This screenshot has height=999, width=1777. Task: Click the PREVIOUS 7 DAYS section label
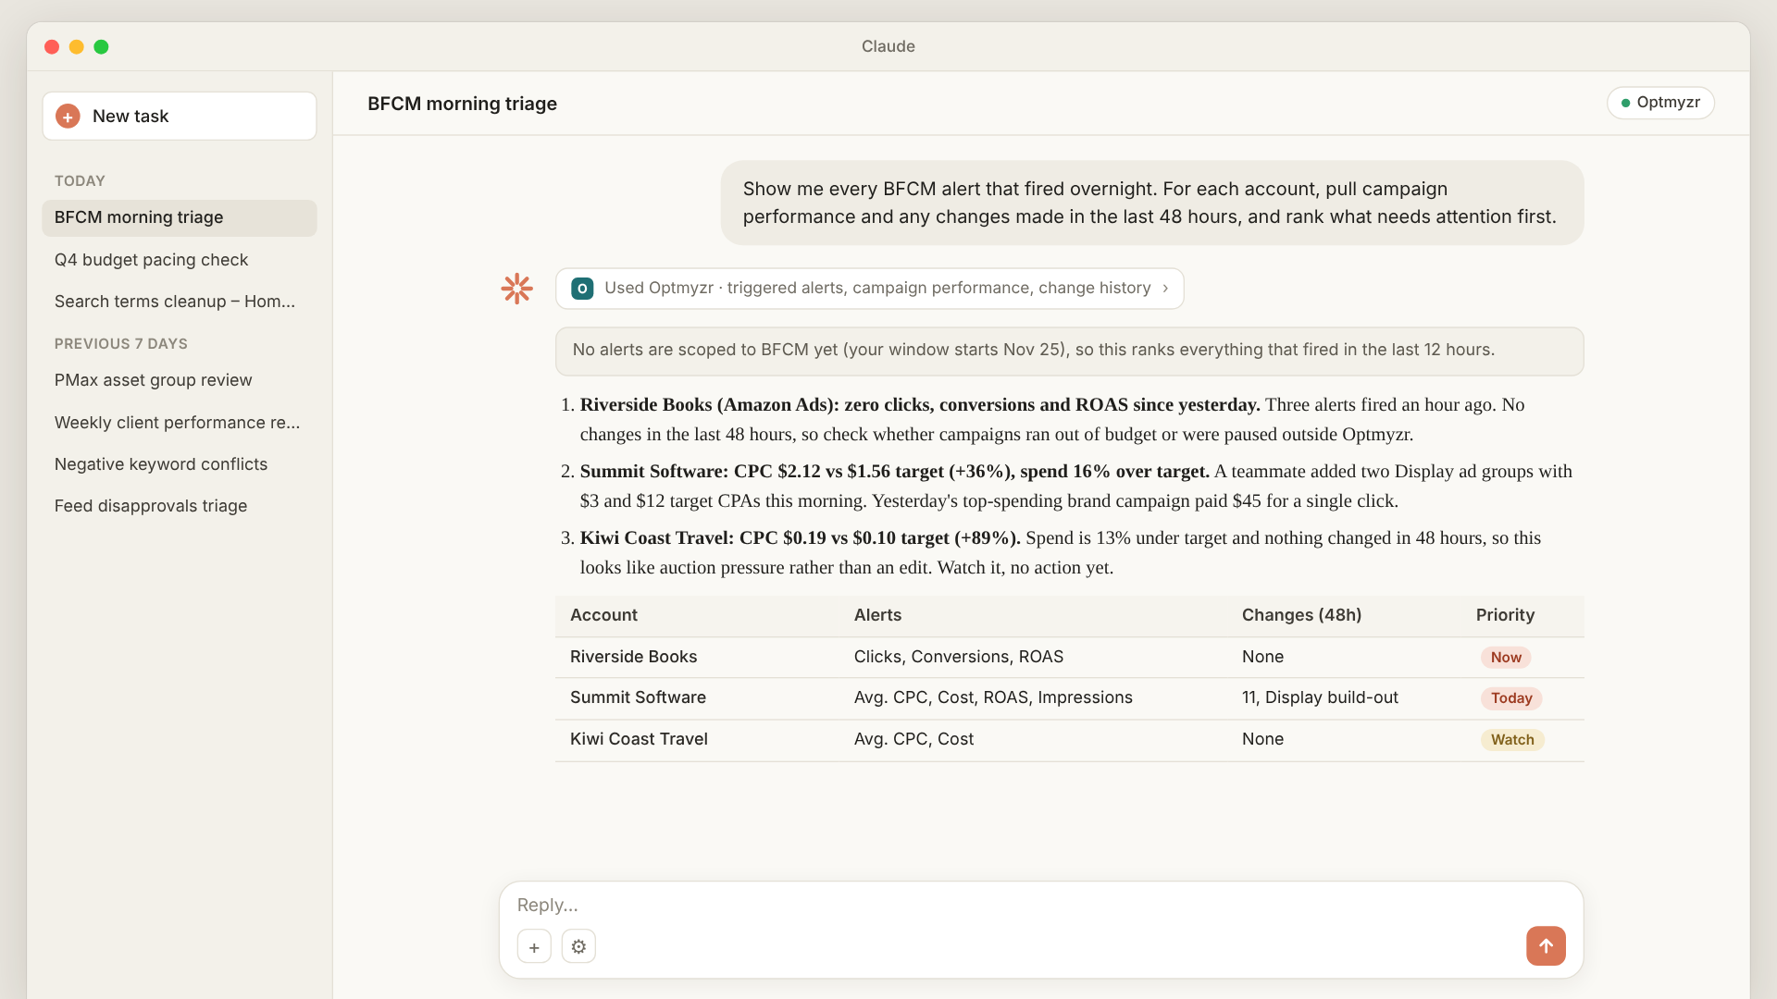pyautogui.click(x=120, y=344)
